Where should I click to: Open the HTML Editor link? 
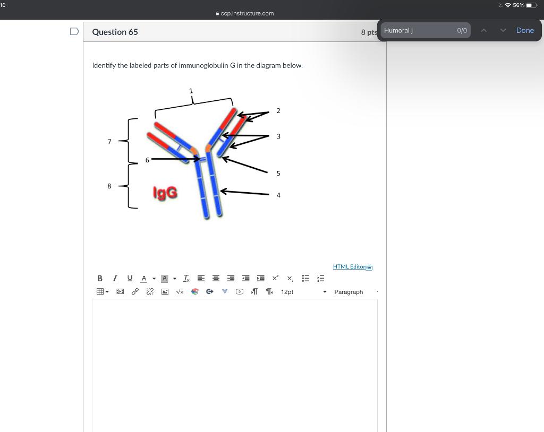tap(350, 266)
